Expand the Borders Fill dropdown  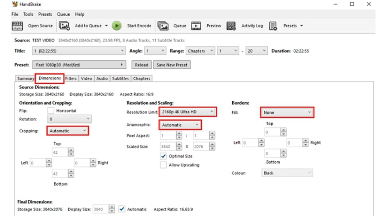pos(287,113)
